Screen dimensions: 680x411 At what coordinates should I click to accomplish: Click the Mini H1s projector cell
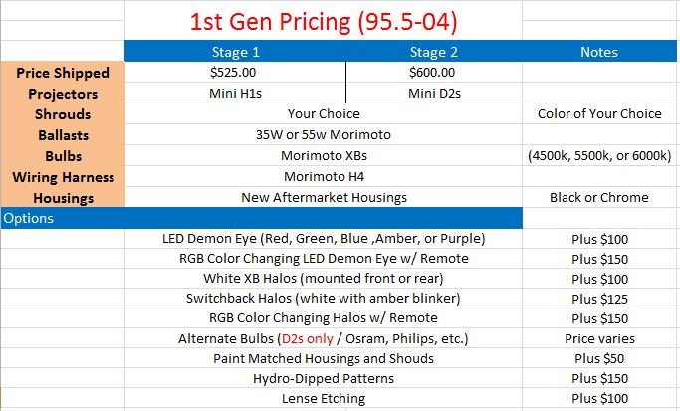click(236, 93)
